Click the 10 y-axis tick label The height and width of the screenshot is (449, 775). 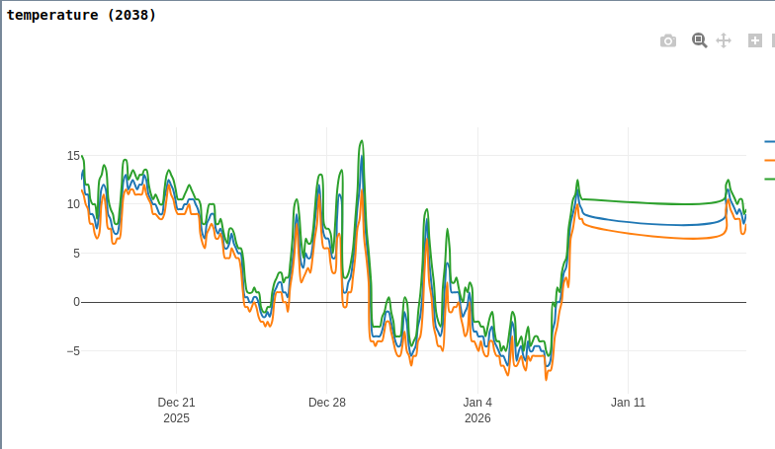(73, 204)
